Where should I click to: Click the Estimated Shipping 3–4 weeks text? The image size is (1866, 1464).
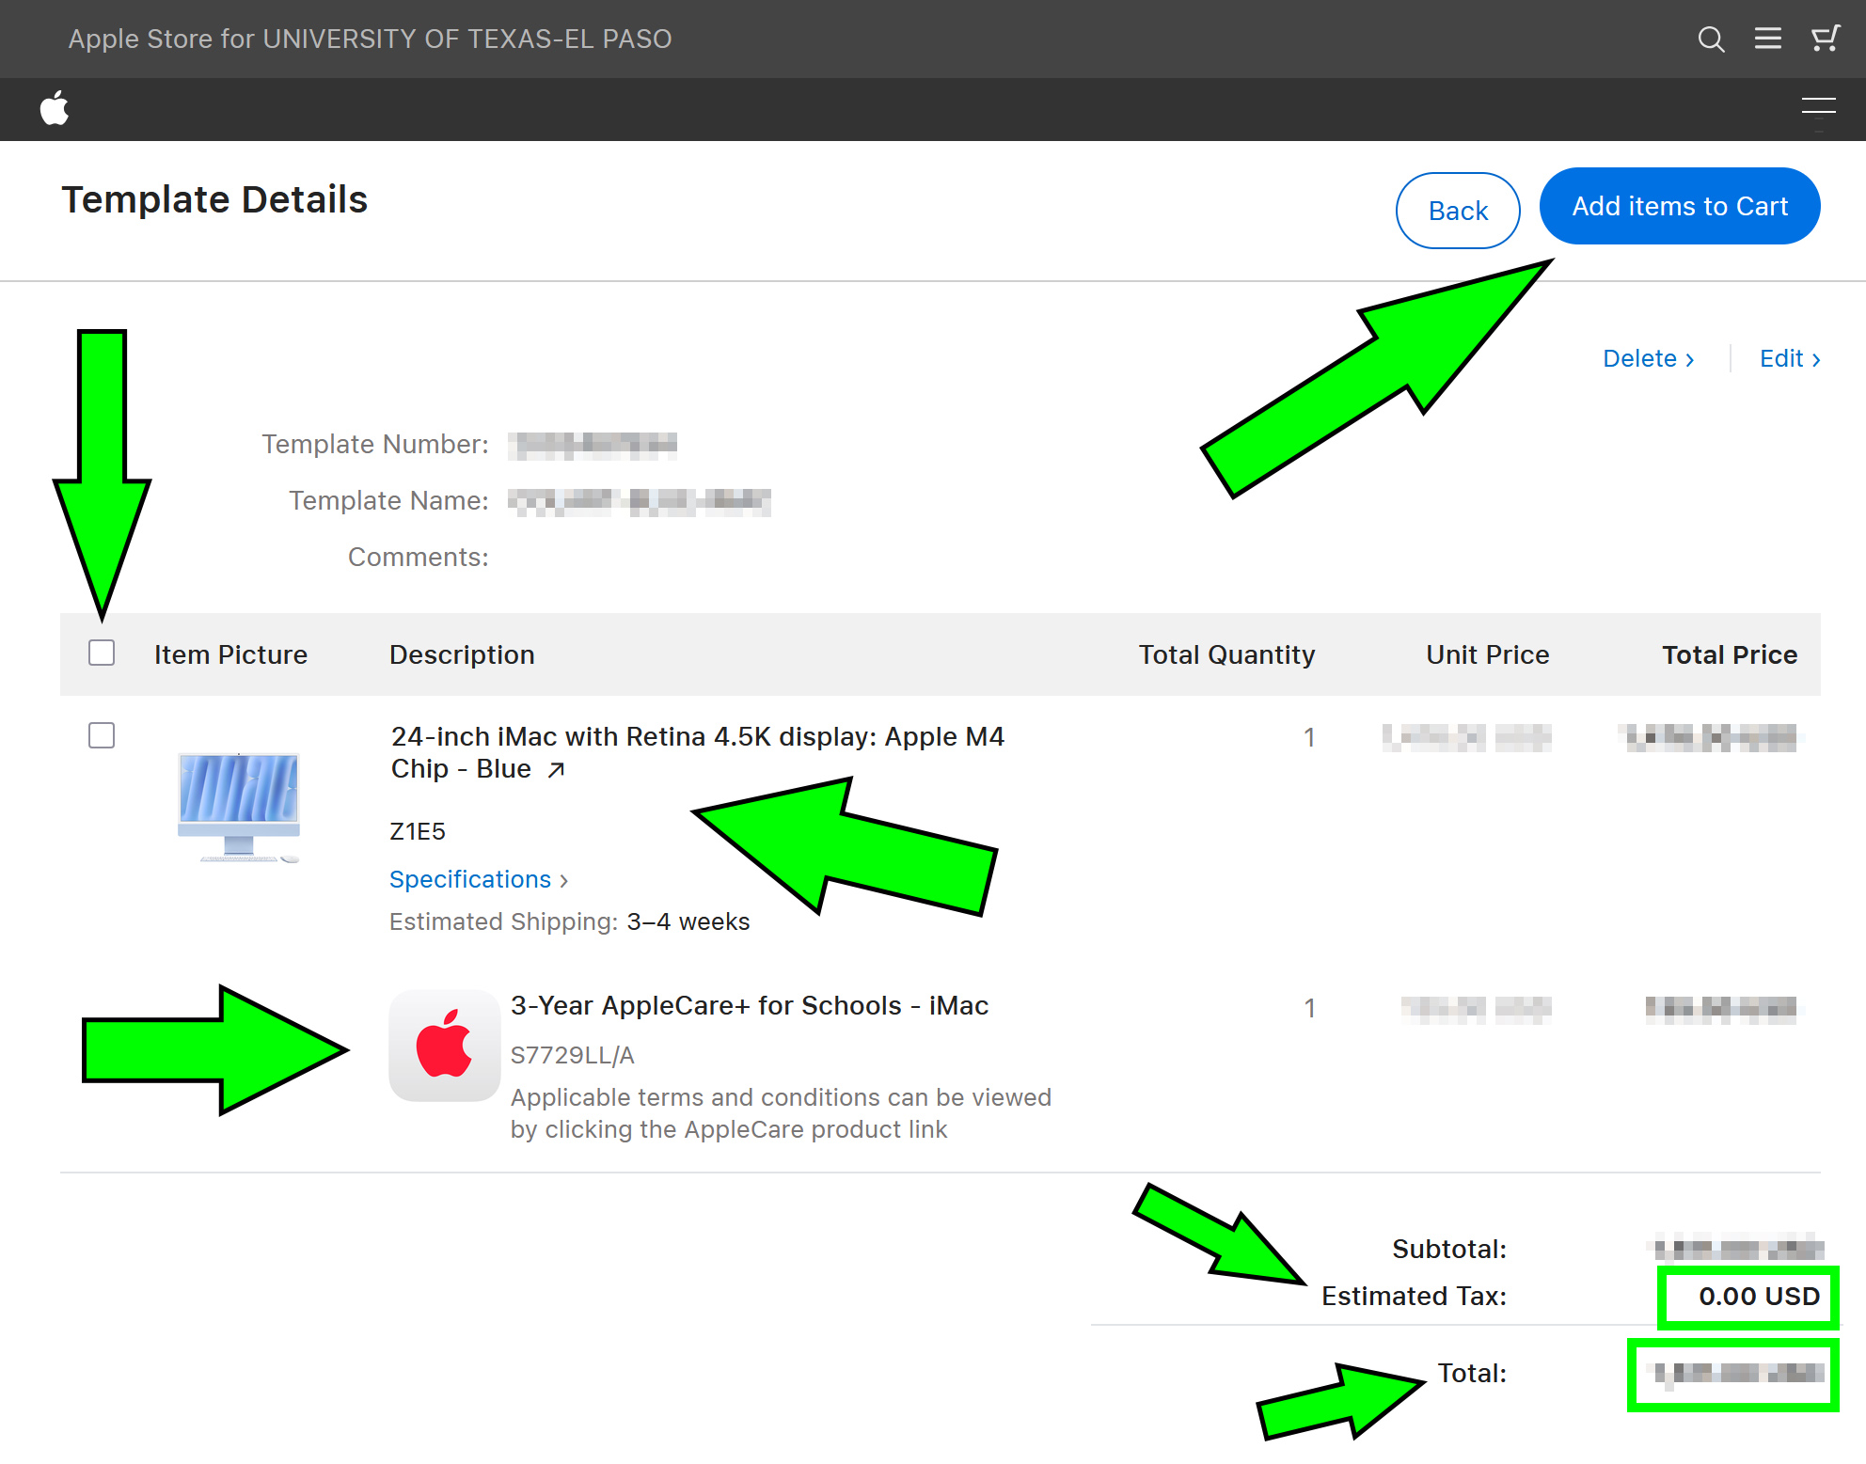pos(569,921)
